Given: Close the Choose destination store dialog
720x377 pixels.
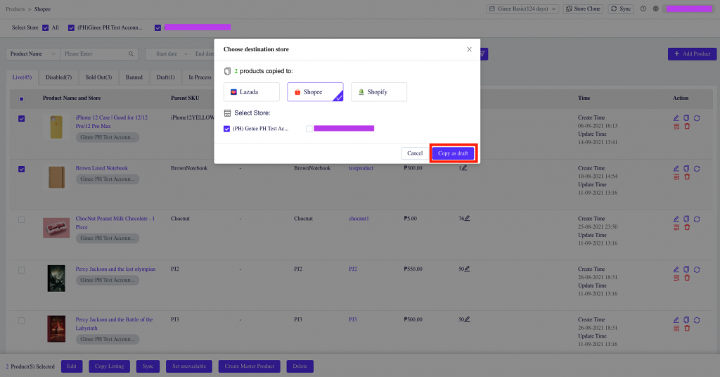Looking at the screenshot, I should click(x=470, y=49).
